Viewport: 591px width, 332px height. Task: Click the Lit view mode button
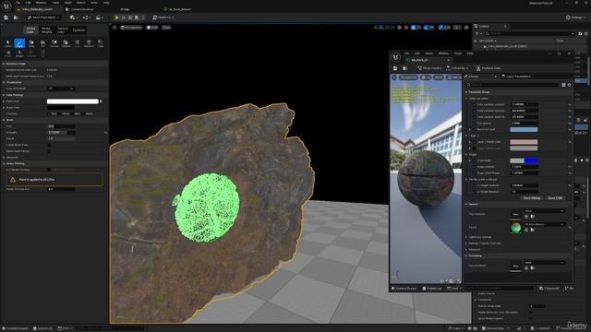pos(152,28)
